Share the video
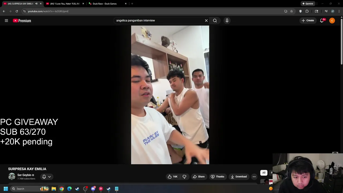 click(x=199, y=177)
